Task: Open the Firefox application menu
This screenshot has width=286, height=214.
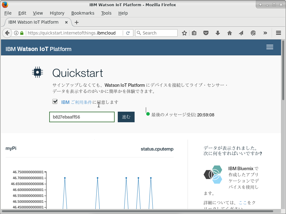Action: (278, 33)
